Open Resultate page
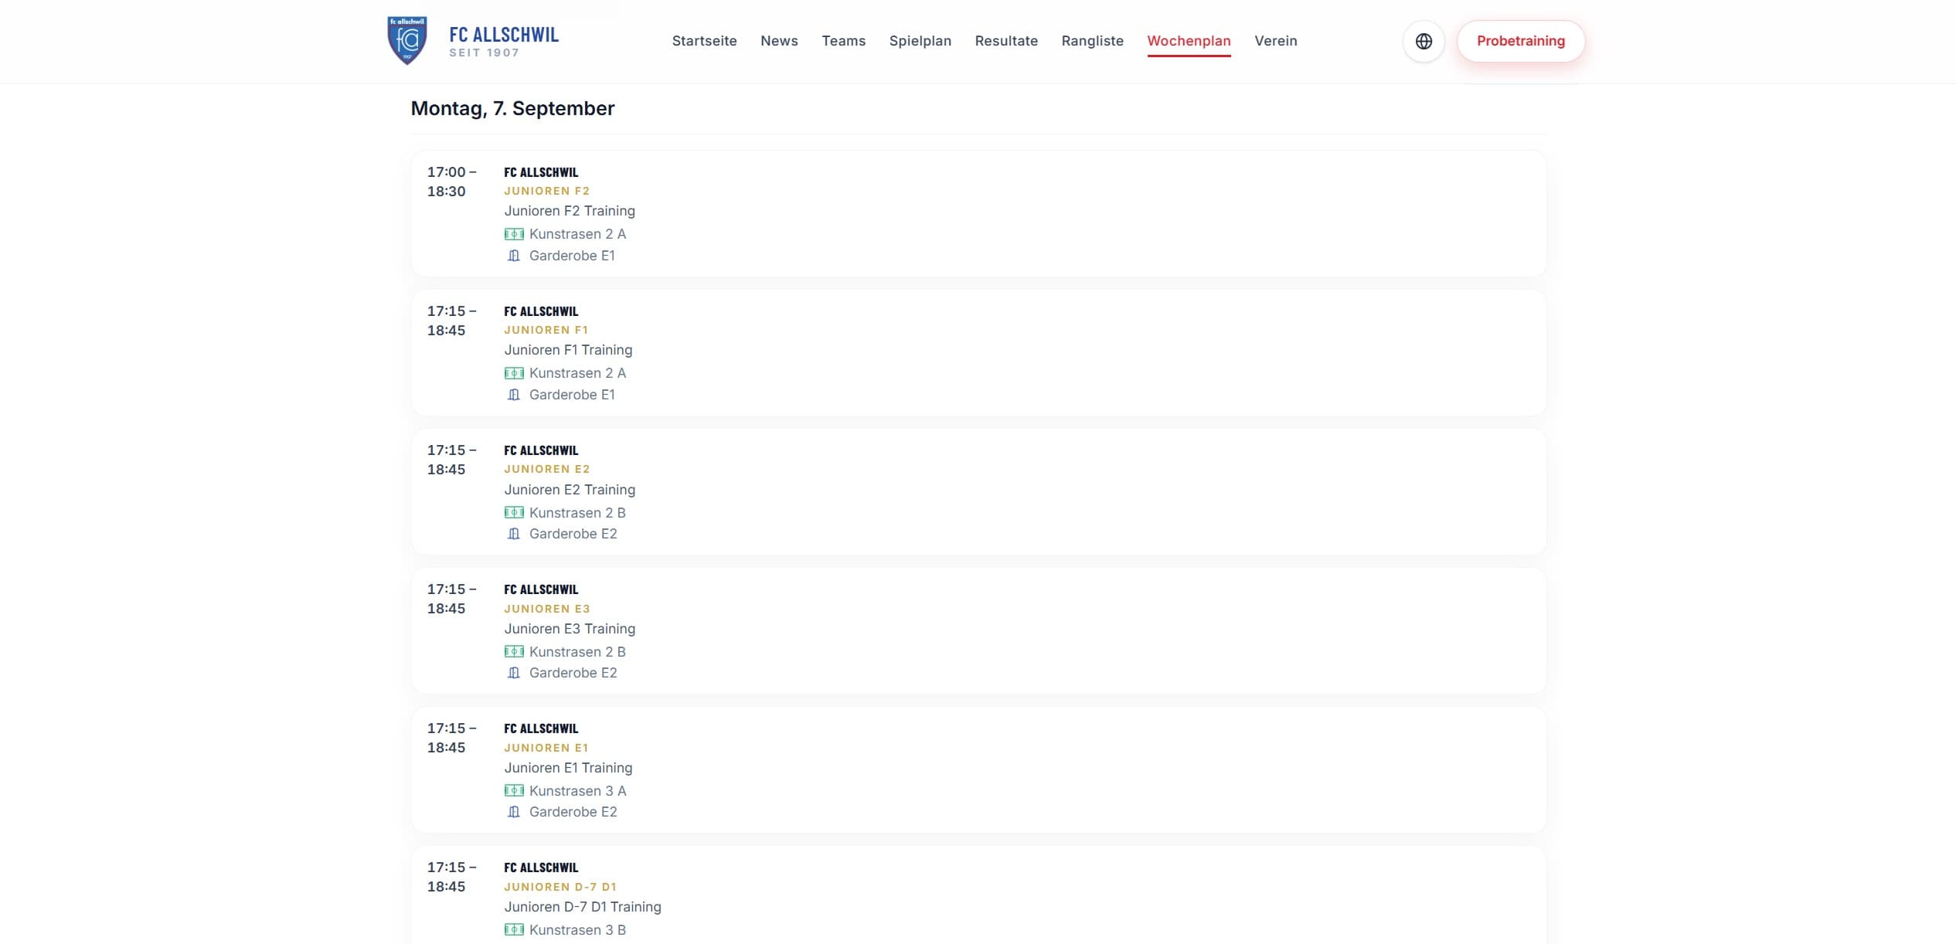Screen dimensions: 1956x944 click(x=1006, y=41)
